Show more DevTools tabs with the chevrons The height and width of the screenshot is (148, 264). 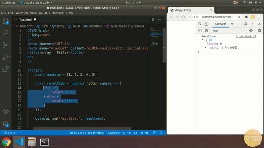(x=232, y=24)
